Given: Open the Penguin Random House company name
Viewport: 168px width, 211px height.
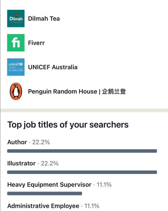Looking at the screenshot, I should pyautogui.click(x=77, y=91).
